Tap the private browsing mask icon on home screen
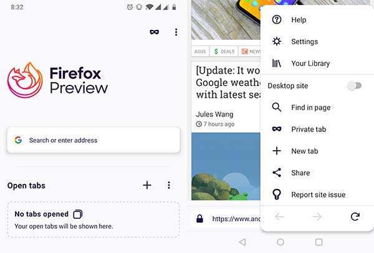This screenshot has width=374, height=253. click(x=155, y=32)
